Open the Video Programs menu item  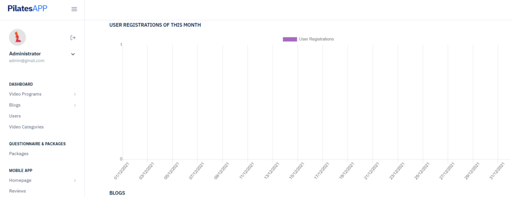tap(25, 94)
